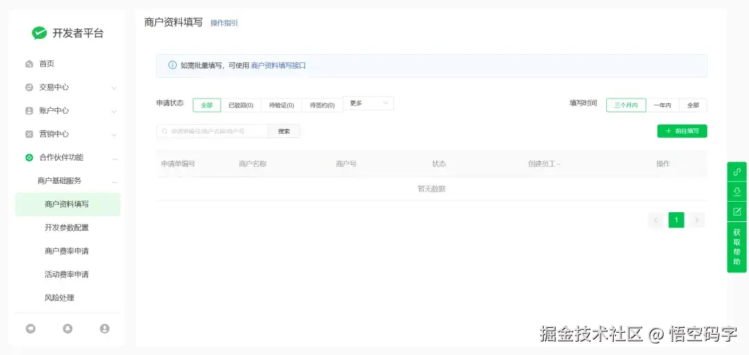Click the 获取帮助 floating button

[x=737, y=248]
